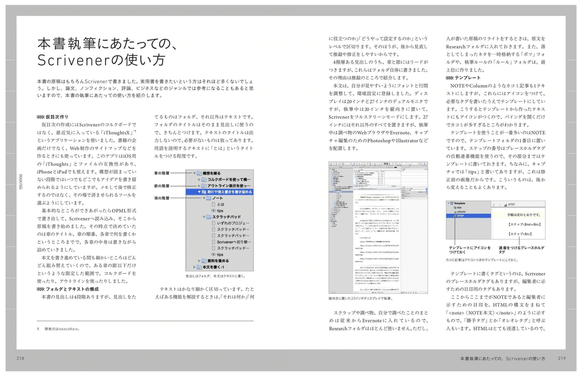This screenshot has width=584, height=377.
Task: Click the eye icon of tips under ノート
Action: (214, 211)
